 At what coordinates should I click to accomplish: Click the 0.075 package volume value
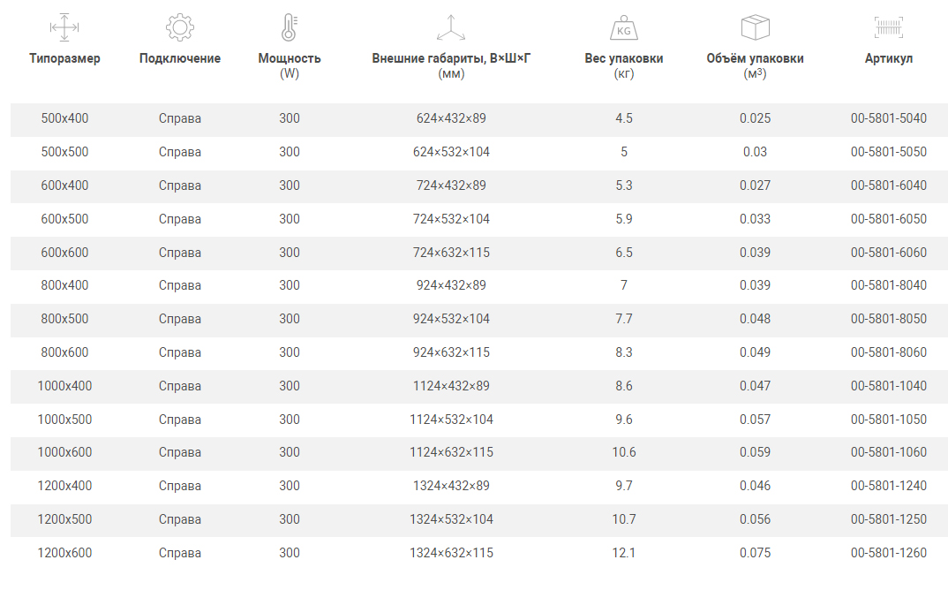point(755,553)
